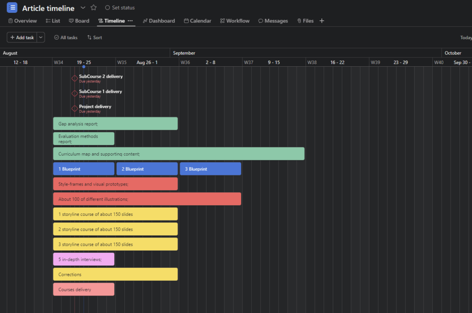Switch to the Messages tab
This screenshot has width=472, height=313.
273,21
